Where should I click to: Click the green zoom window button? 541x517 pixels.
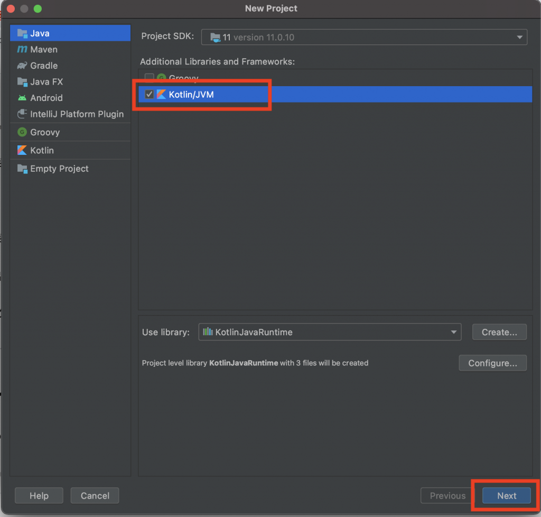pos(38,8)
